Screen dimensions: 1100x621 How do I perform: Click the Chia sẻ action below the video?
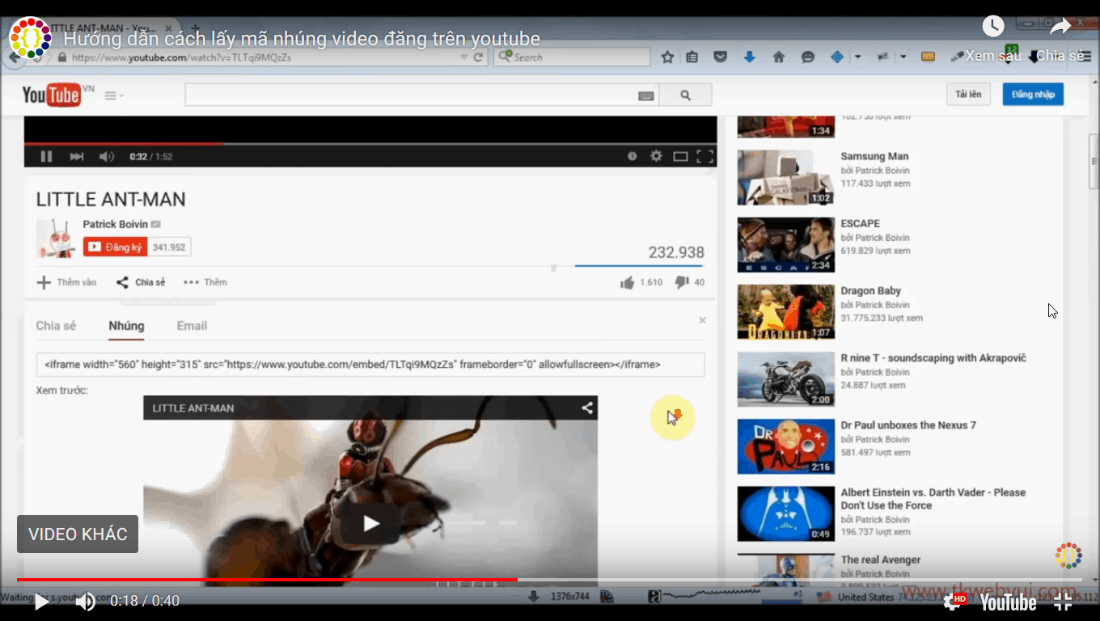coord(141,282)
